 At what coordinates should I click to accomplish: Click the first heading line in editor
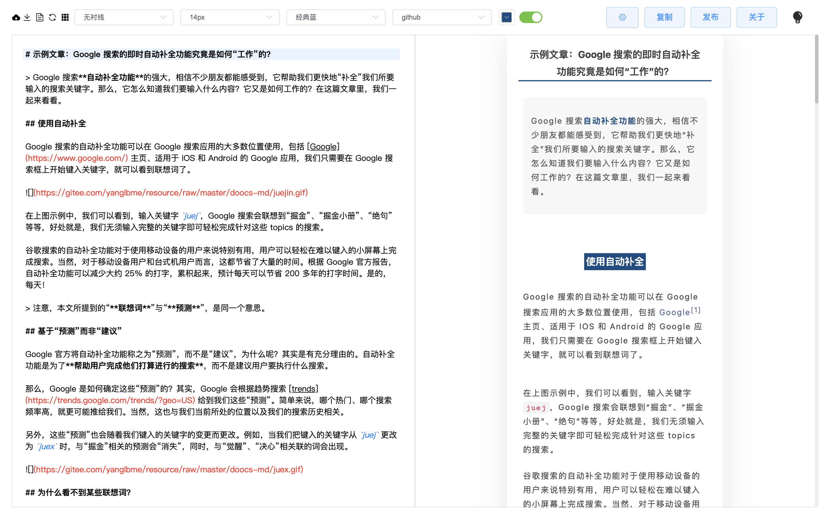[x=148, y=54]
